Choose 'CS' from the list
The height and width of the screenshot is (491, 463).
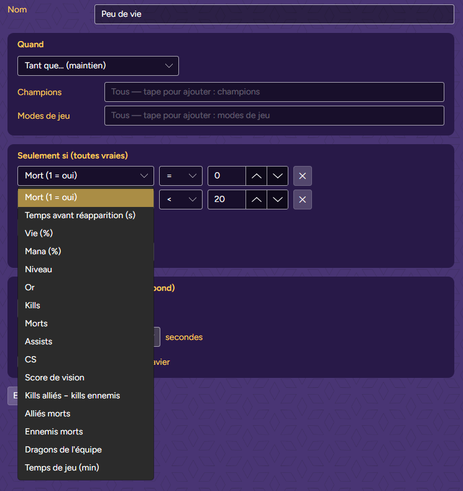(86, 359)
